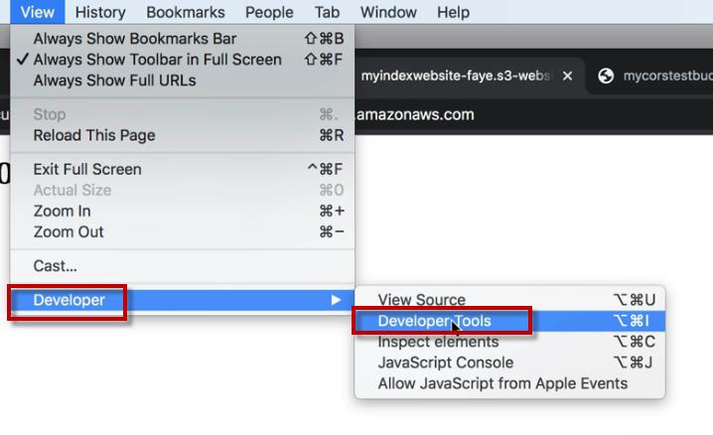This screenshot has width=713, height=435.
Task: Click the globe icon on the mycorstestbuc tab
Action: tap(606, 76)
